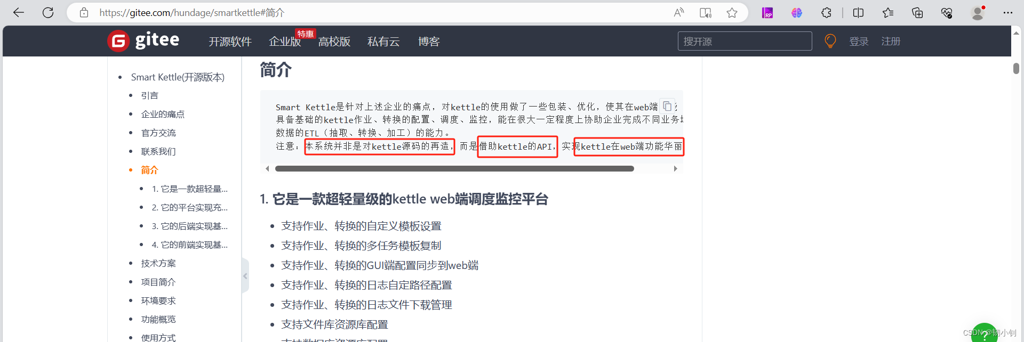Viewport: 1024px width, 342px height.
Task: Click the code block horizontal scrollbar
Action: coord(454,169)
